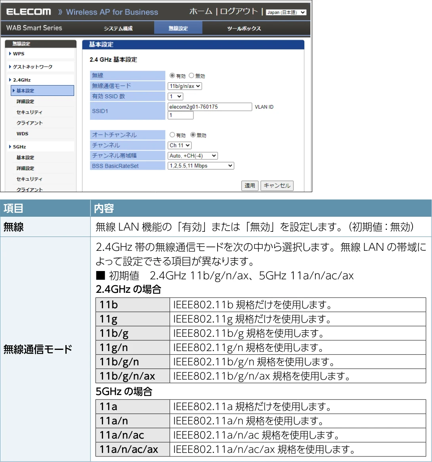Click the VLAN ID input field
The height and width of the screenshot is (462, 432).
(180, 115)
